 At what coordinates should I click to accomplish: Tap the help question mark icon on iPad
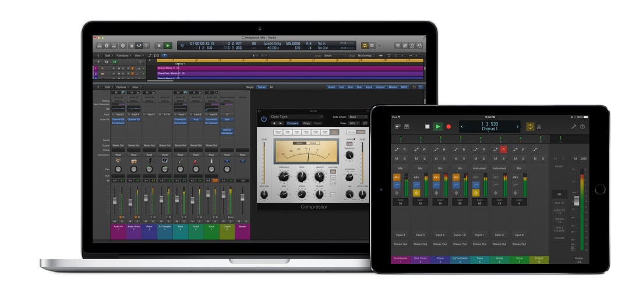(582, 127)
